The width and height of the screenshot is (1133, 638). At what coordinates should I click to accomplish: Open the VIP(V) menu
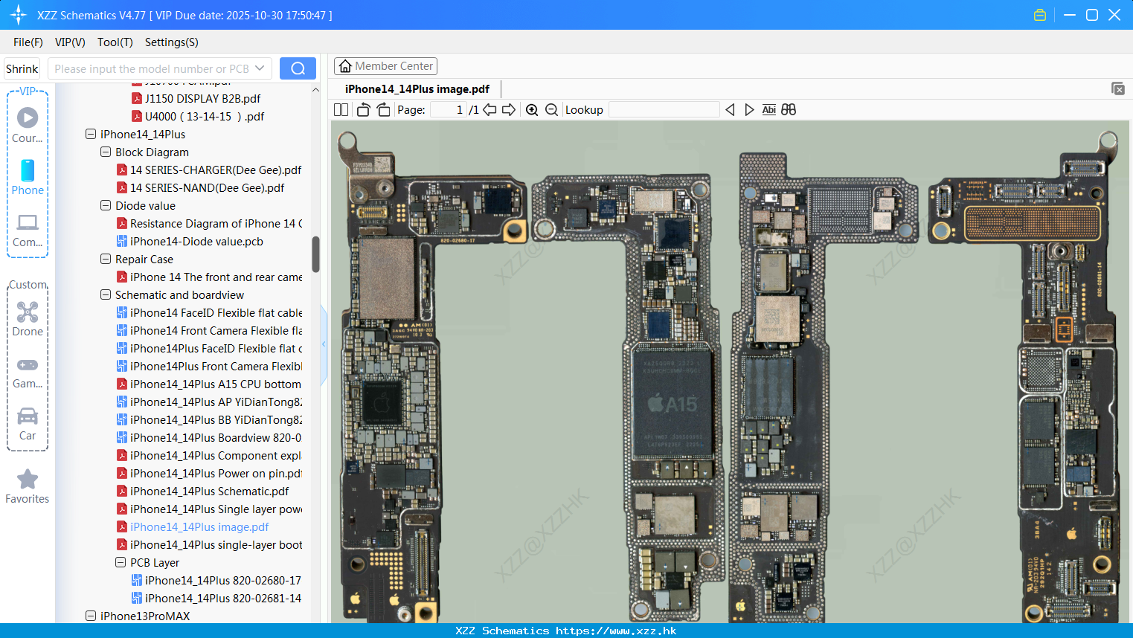tap(70, 42)
